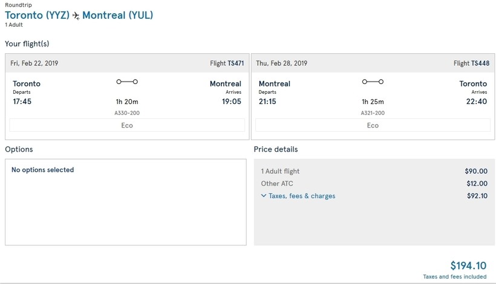Click the A321-200 aircraft type text
This screenshot has height=284, width=496.
pyautogui.click(x=373, y=113)
